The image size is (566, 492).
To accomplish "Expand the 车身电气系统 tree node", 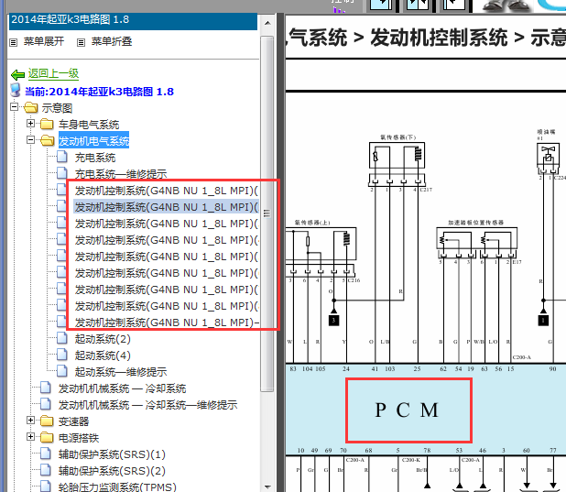I will [31, 124].
